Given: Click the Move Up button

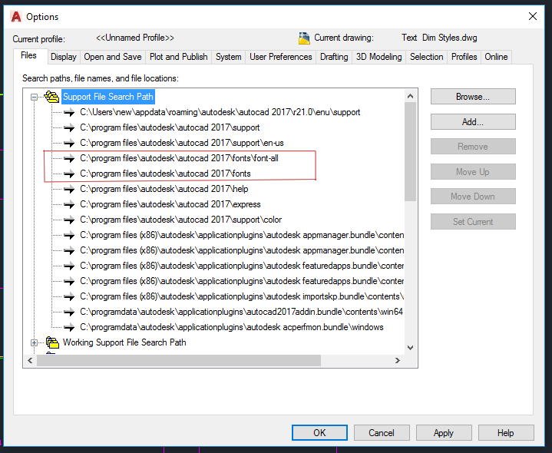Looking at the screenshot, I should tap(473, 172).
